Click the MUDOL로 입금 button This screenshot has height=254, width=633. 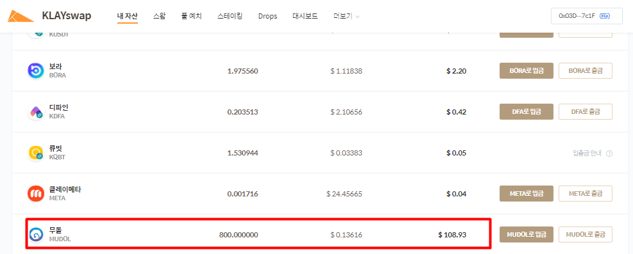pyautogui.click(x=527, y=235)
